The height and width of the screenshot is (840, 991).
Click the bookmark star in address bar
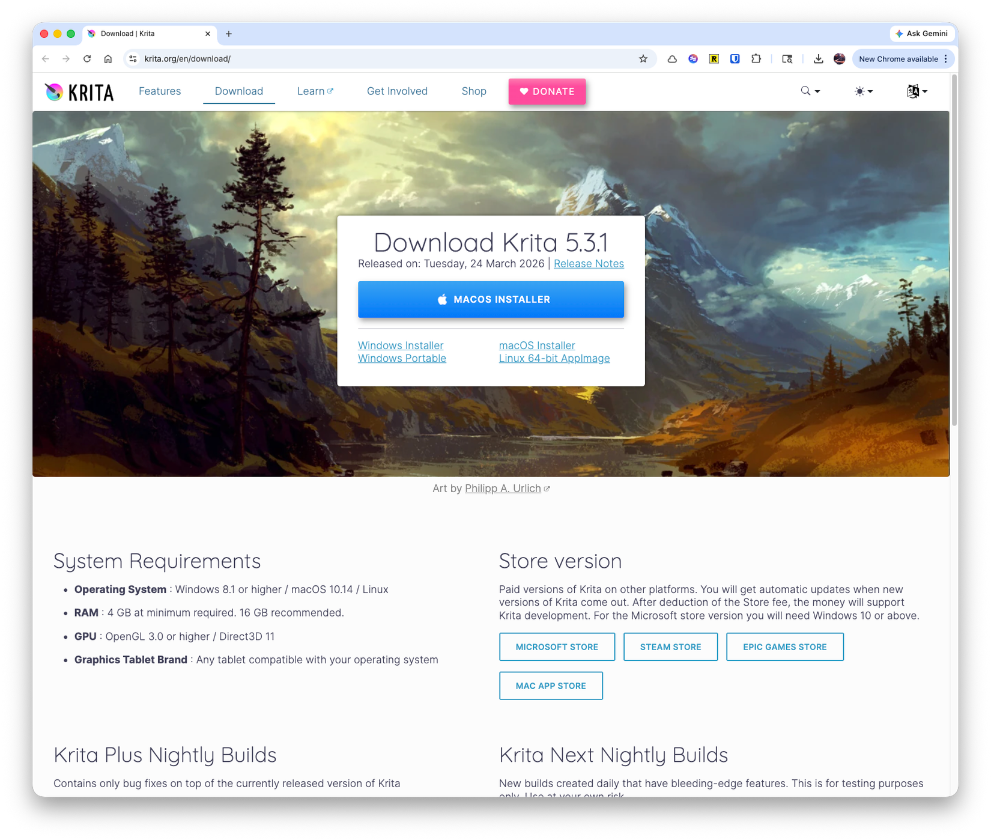pos(643,58)
